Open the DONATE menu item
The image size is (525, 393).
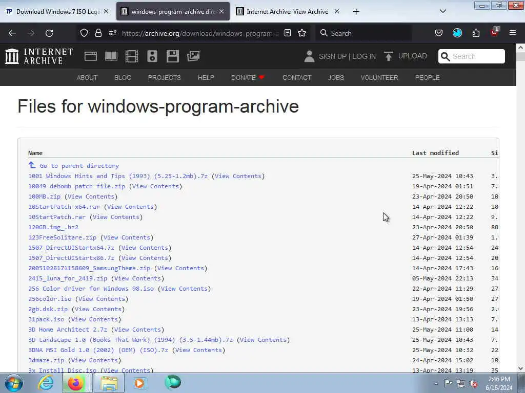248,78
